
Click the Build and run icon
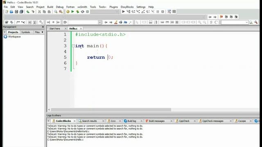(77, 12)
